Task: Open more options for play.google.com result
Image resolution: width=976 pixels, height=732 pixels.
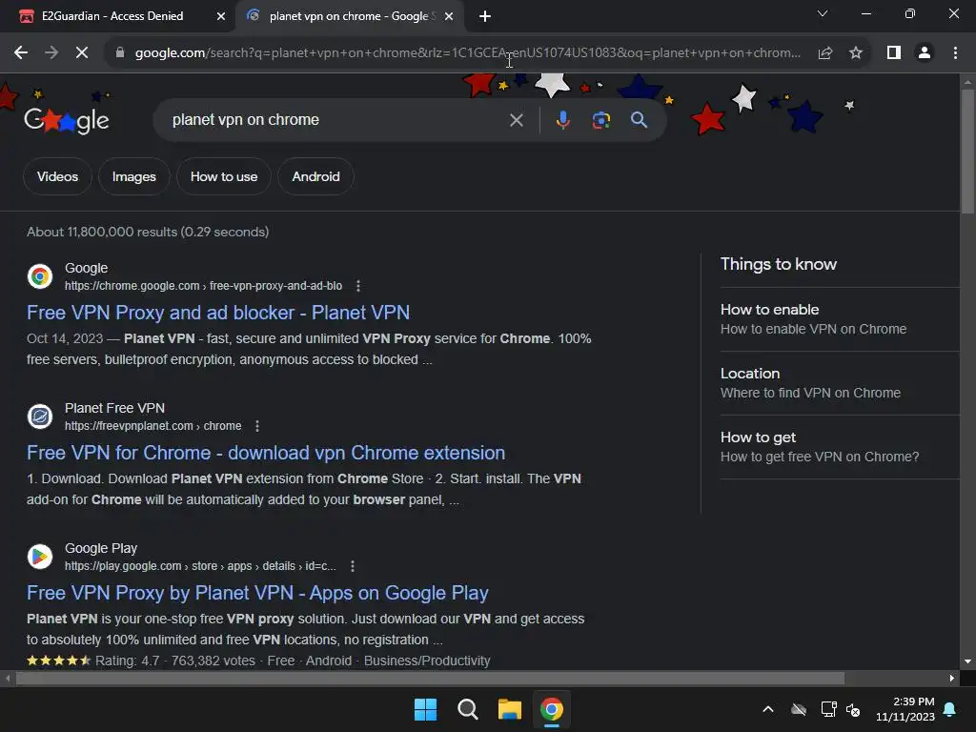Action: tap(353, 566)
